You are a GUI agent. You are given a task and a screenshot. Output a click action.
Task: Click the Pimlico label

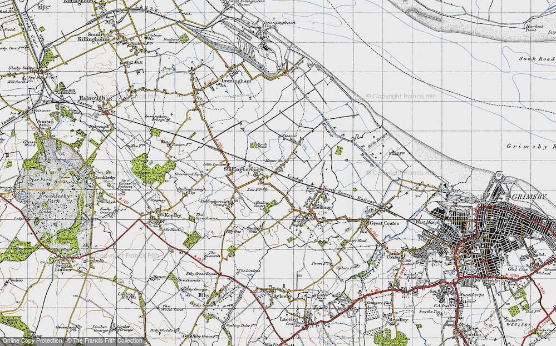tap(16, 280)
